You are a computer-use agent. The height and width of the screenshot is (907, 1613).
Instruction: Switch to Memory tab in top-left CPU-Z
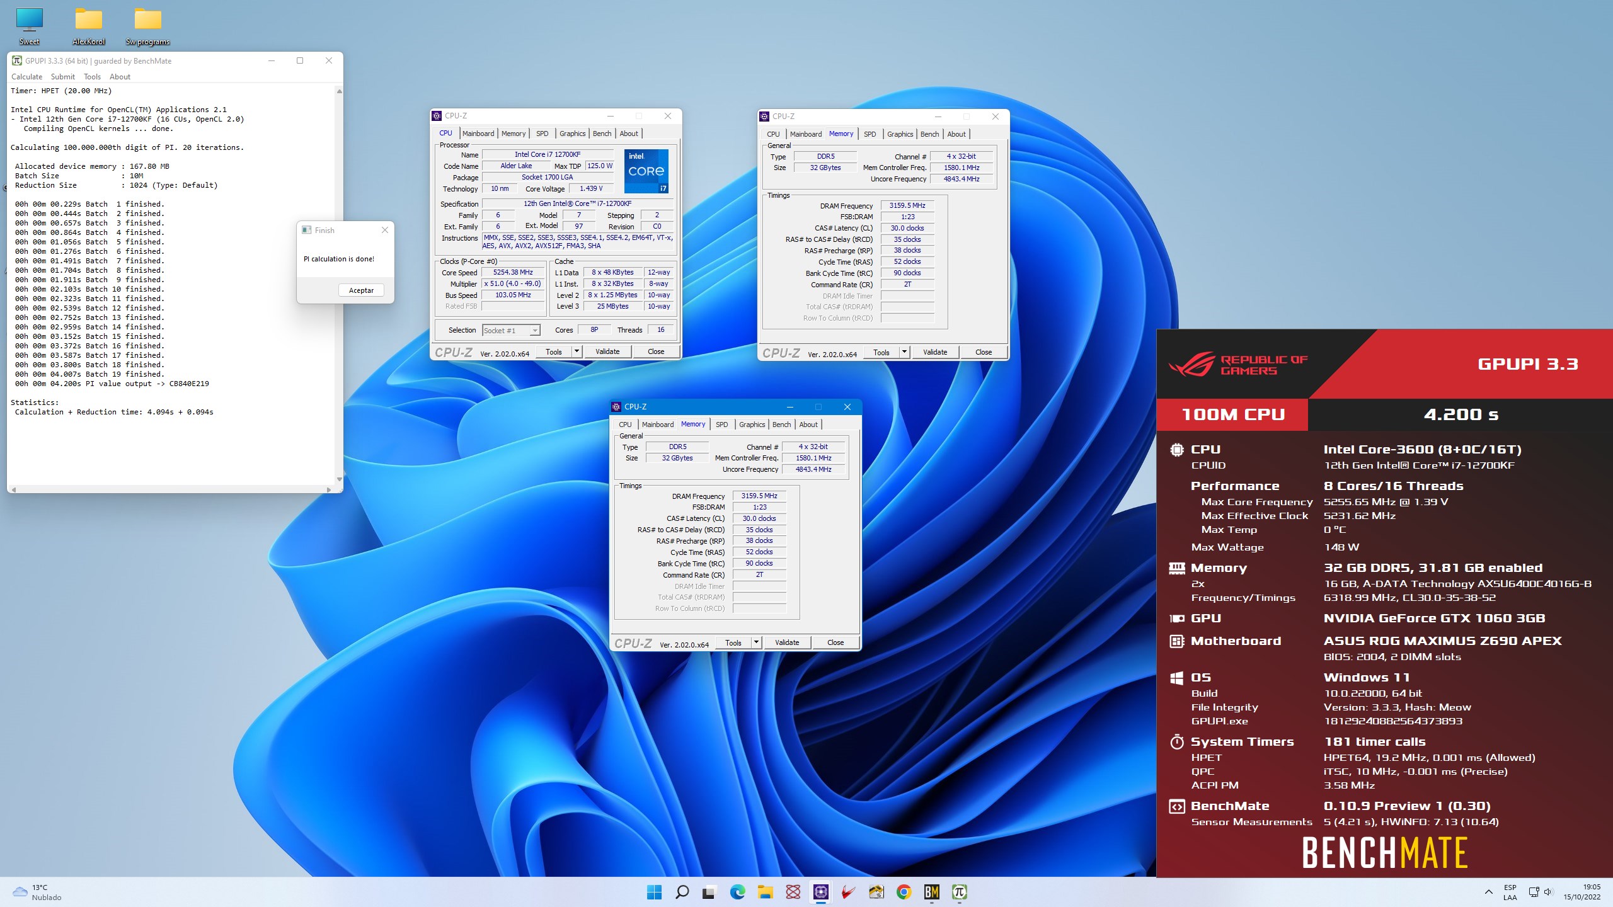pyautogui.click(x=514, y=134)
